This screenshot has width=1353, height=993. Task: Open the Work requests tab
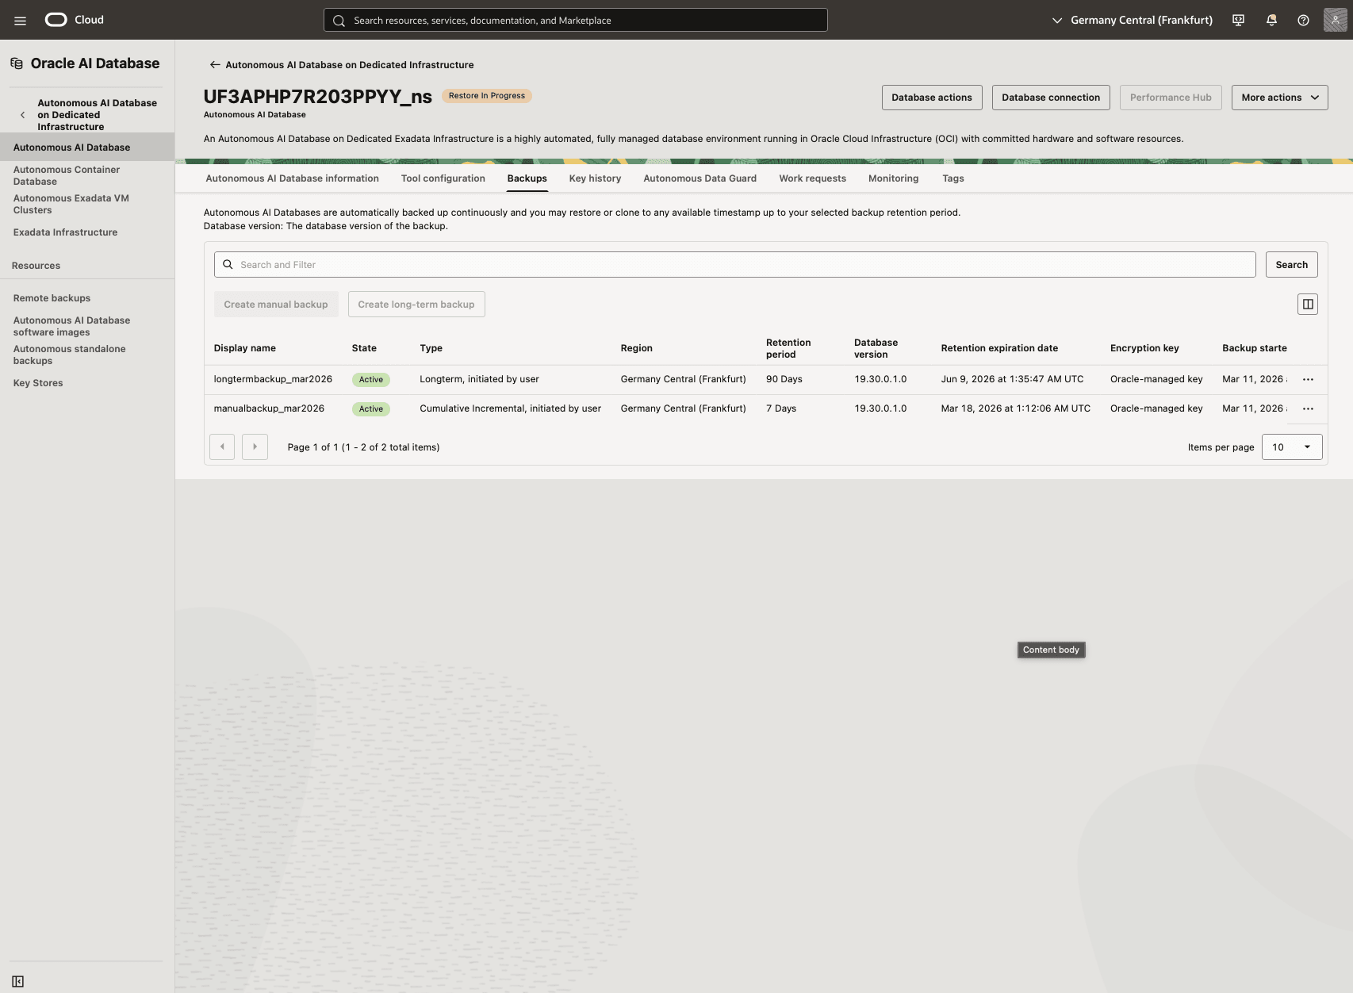pos(812,178)
